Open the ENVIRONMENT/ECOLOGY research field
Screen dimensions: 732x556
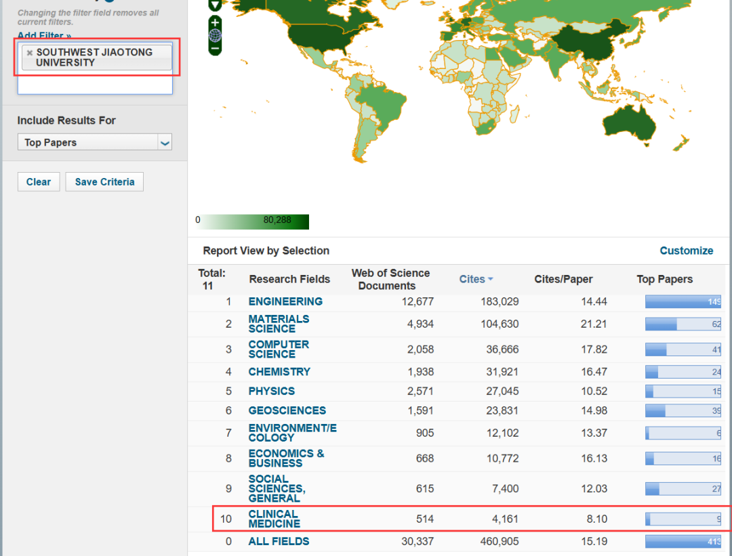point(292,433)
